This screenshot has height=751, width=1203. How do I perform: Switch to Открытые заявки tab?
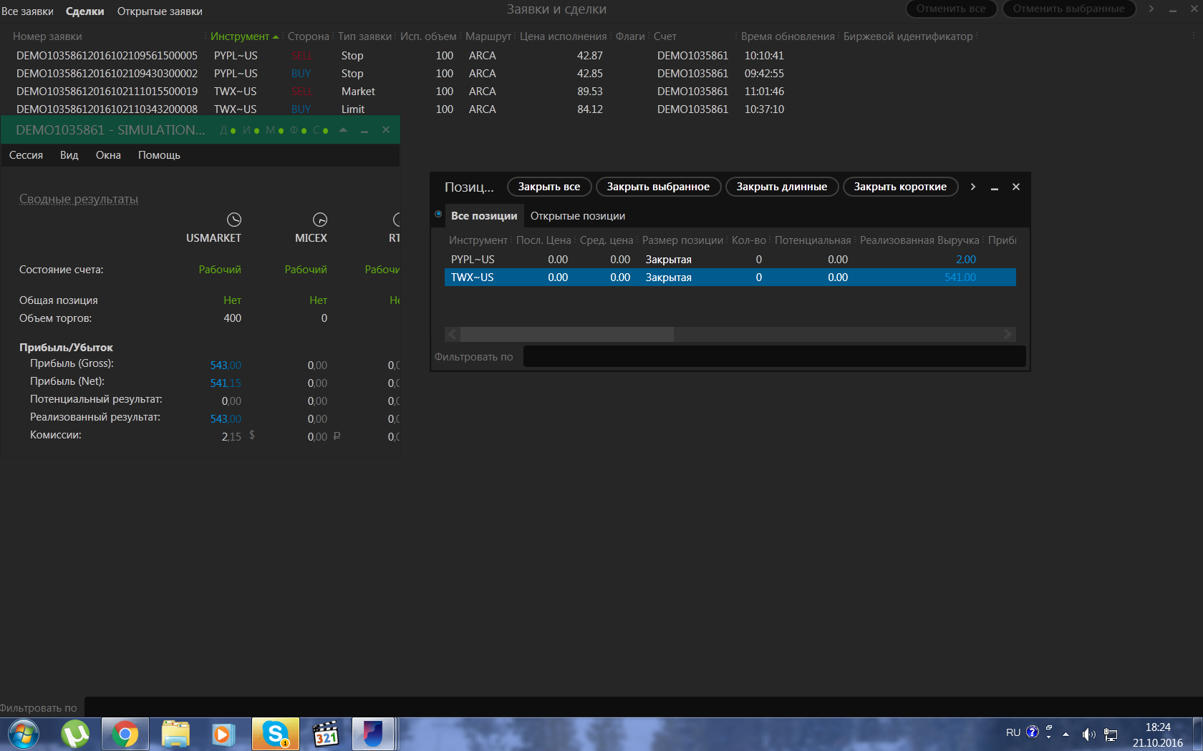[160, 11]
